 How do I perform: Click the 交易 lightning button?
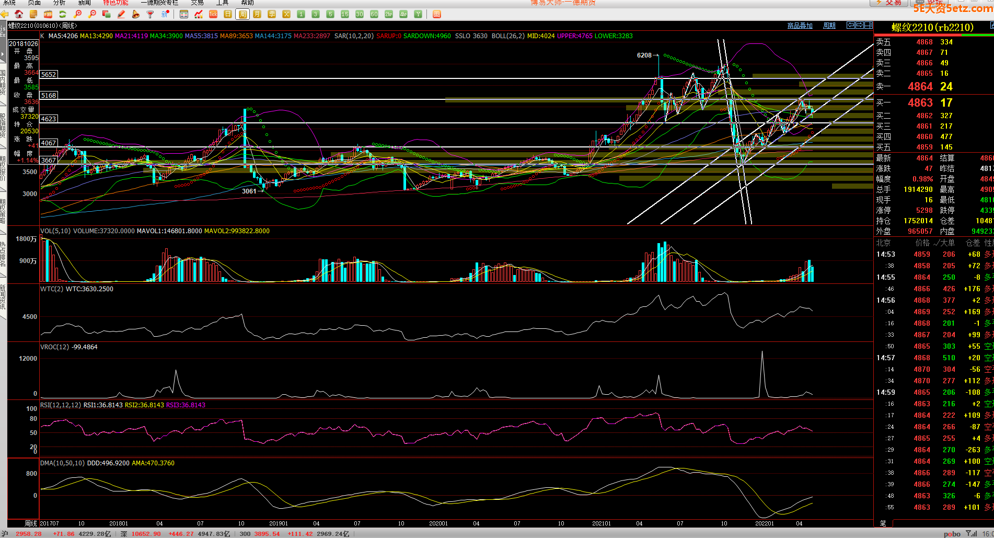[888, 3]
